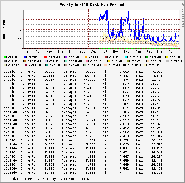Click the Jun label on the x-axis
Screen dimensions: 185x183
[60, 52]
